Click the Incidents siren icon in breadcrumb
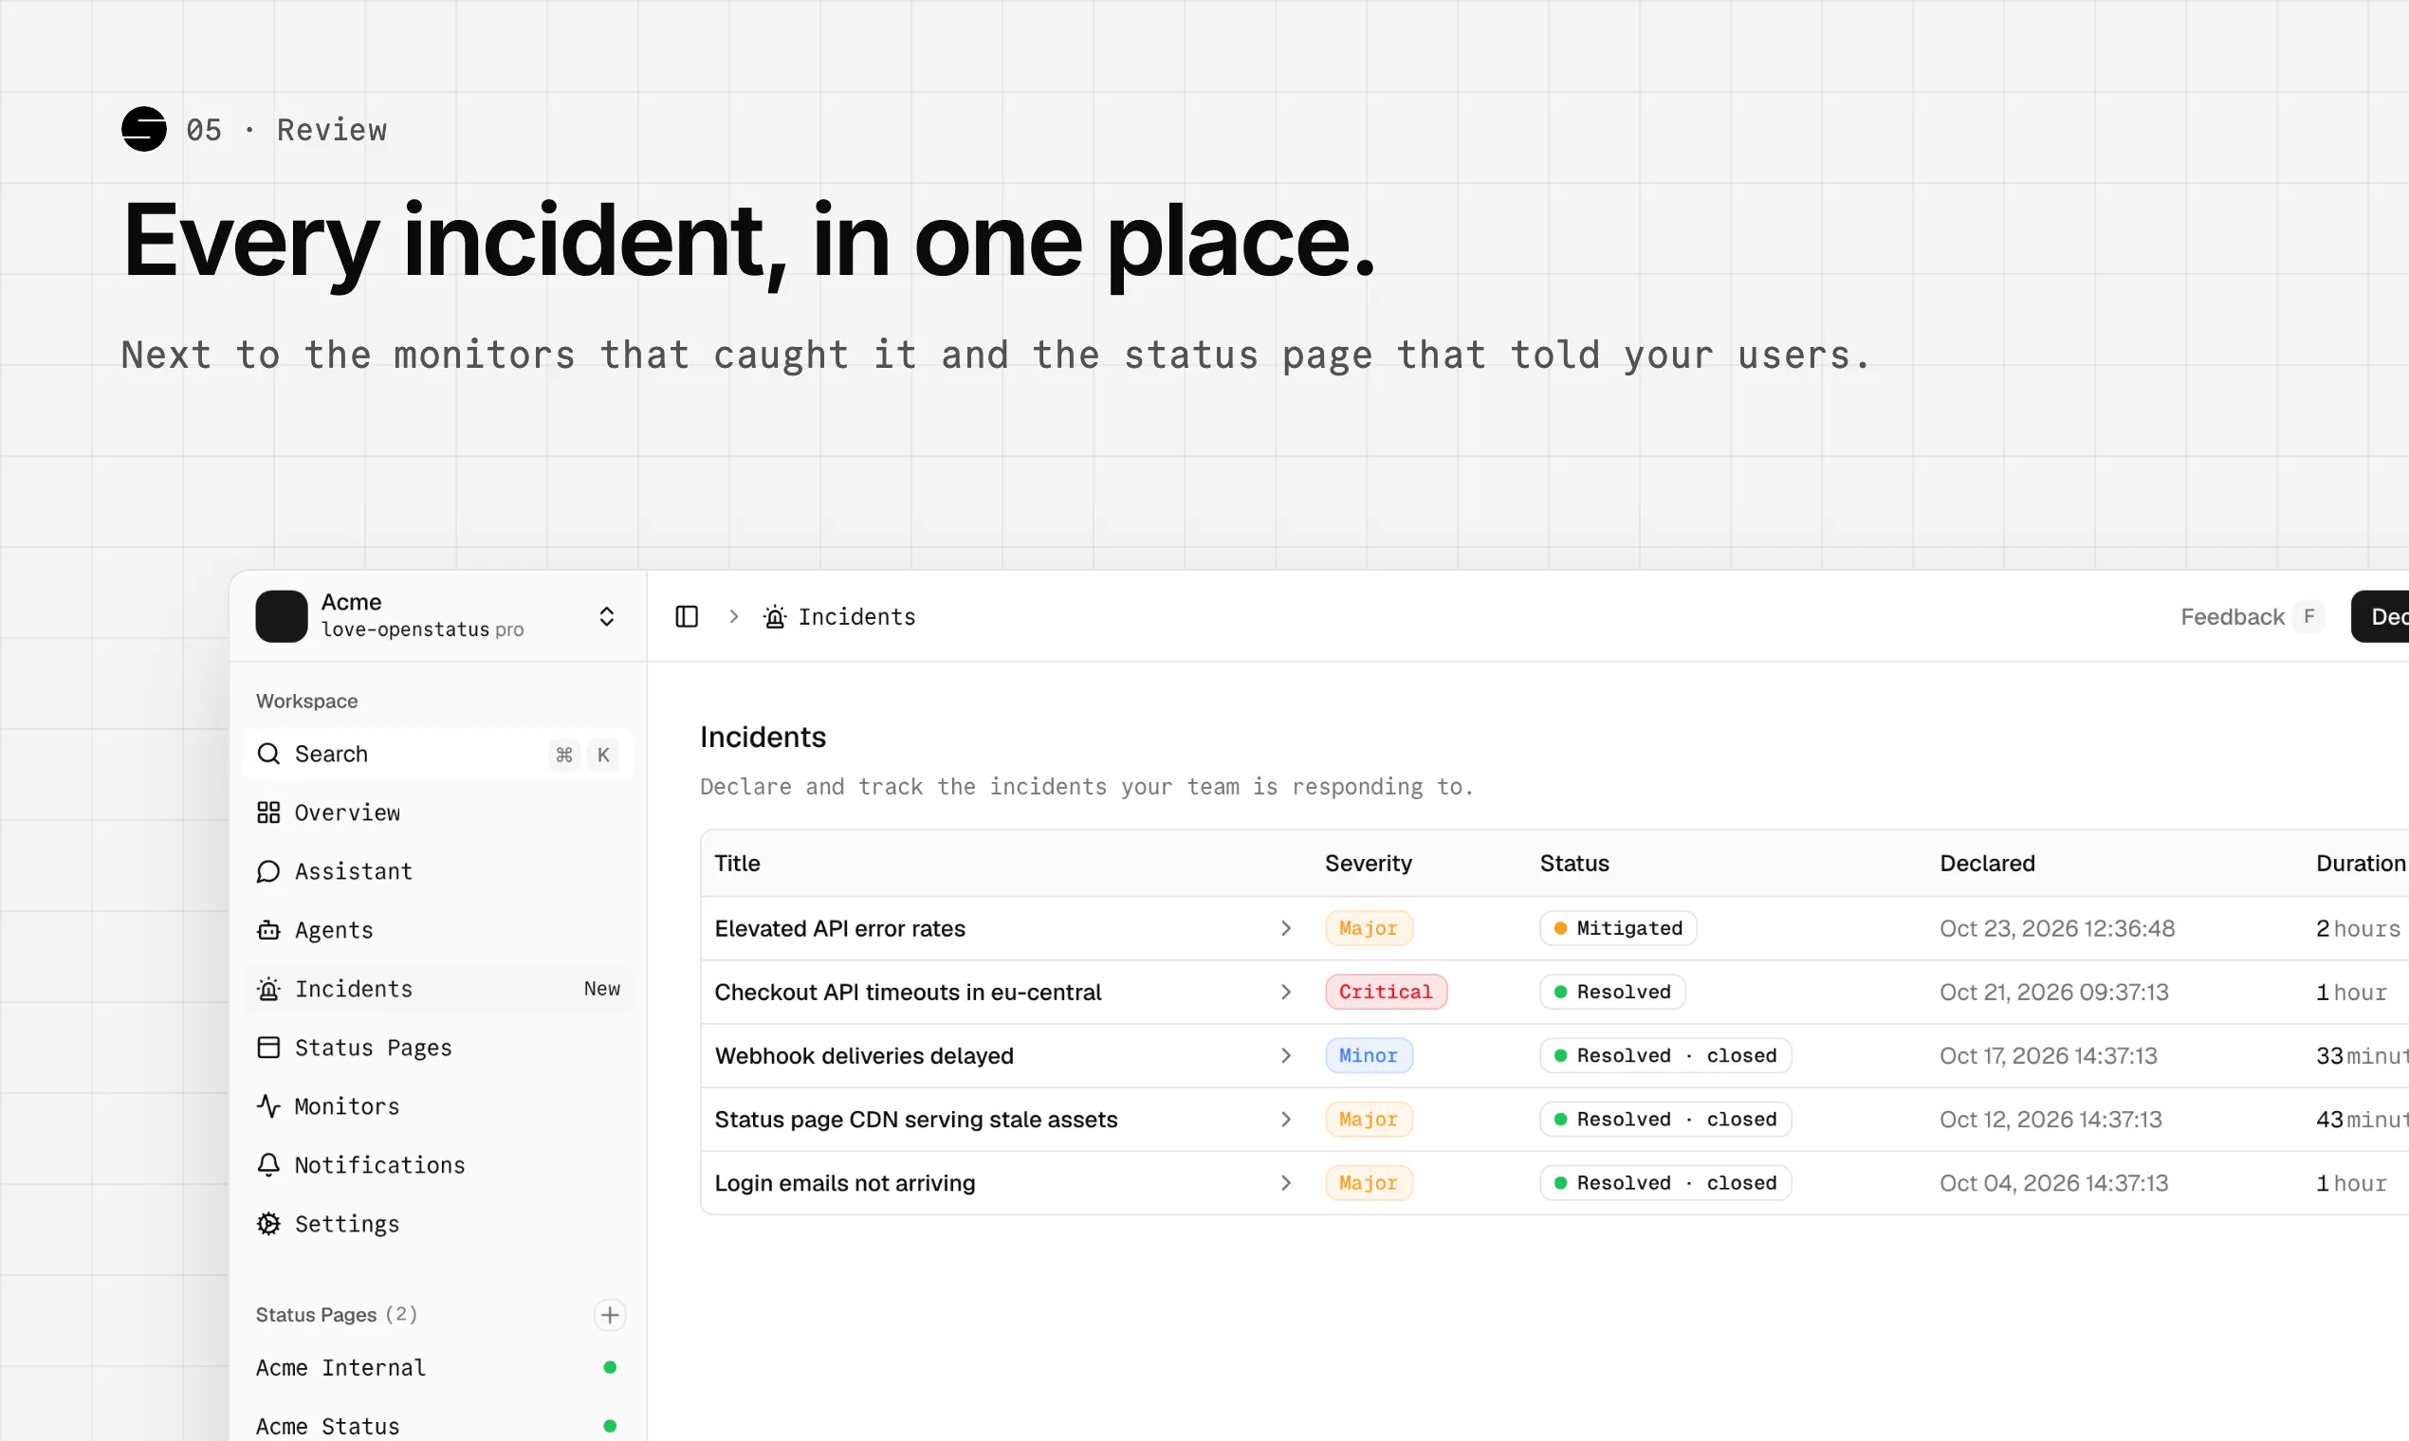Image resolution: width=2409 pixels, height=1441 pixels. 774,616
